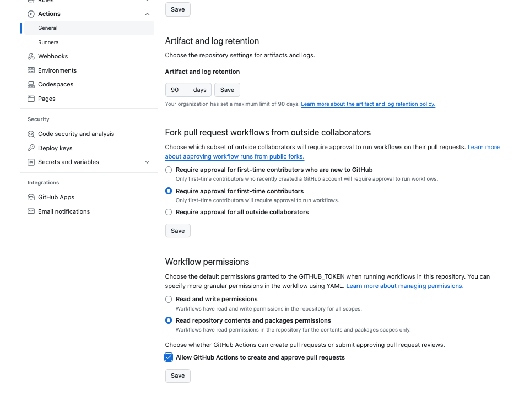Image resolution: width=519 pixels, height=402 pixels.
Task: Click the Deploy keys key icon
Action: coord(31,148)
